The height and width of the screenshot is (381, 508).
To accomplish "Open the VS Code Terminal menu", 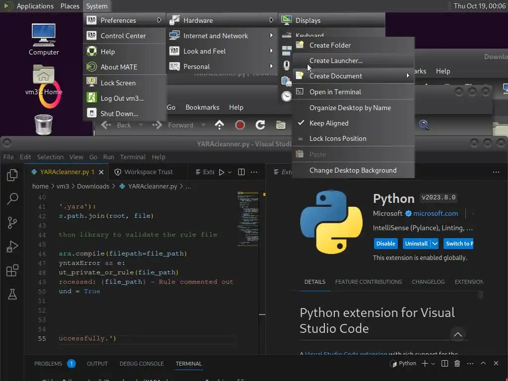I will pos(132,157).
